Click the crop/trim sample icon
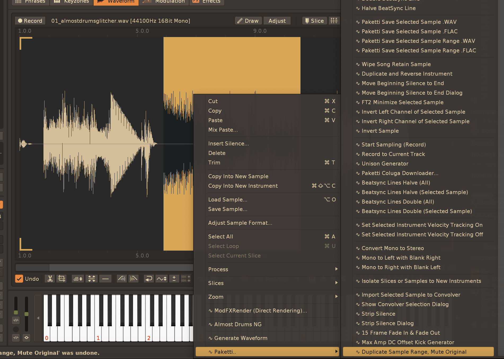Screen dimensions: 504x359 [x=61, y=279]
